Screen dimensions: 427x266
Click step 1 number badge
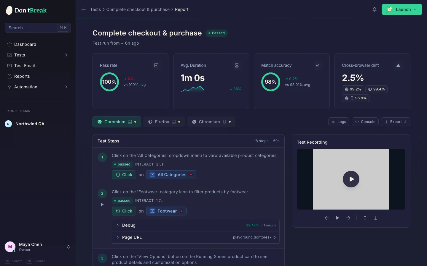coord(102,157)
